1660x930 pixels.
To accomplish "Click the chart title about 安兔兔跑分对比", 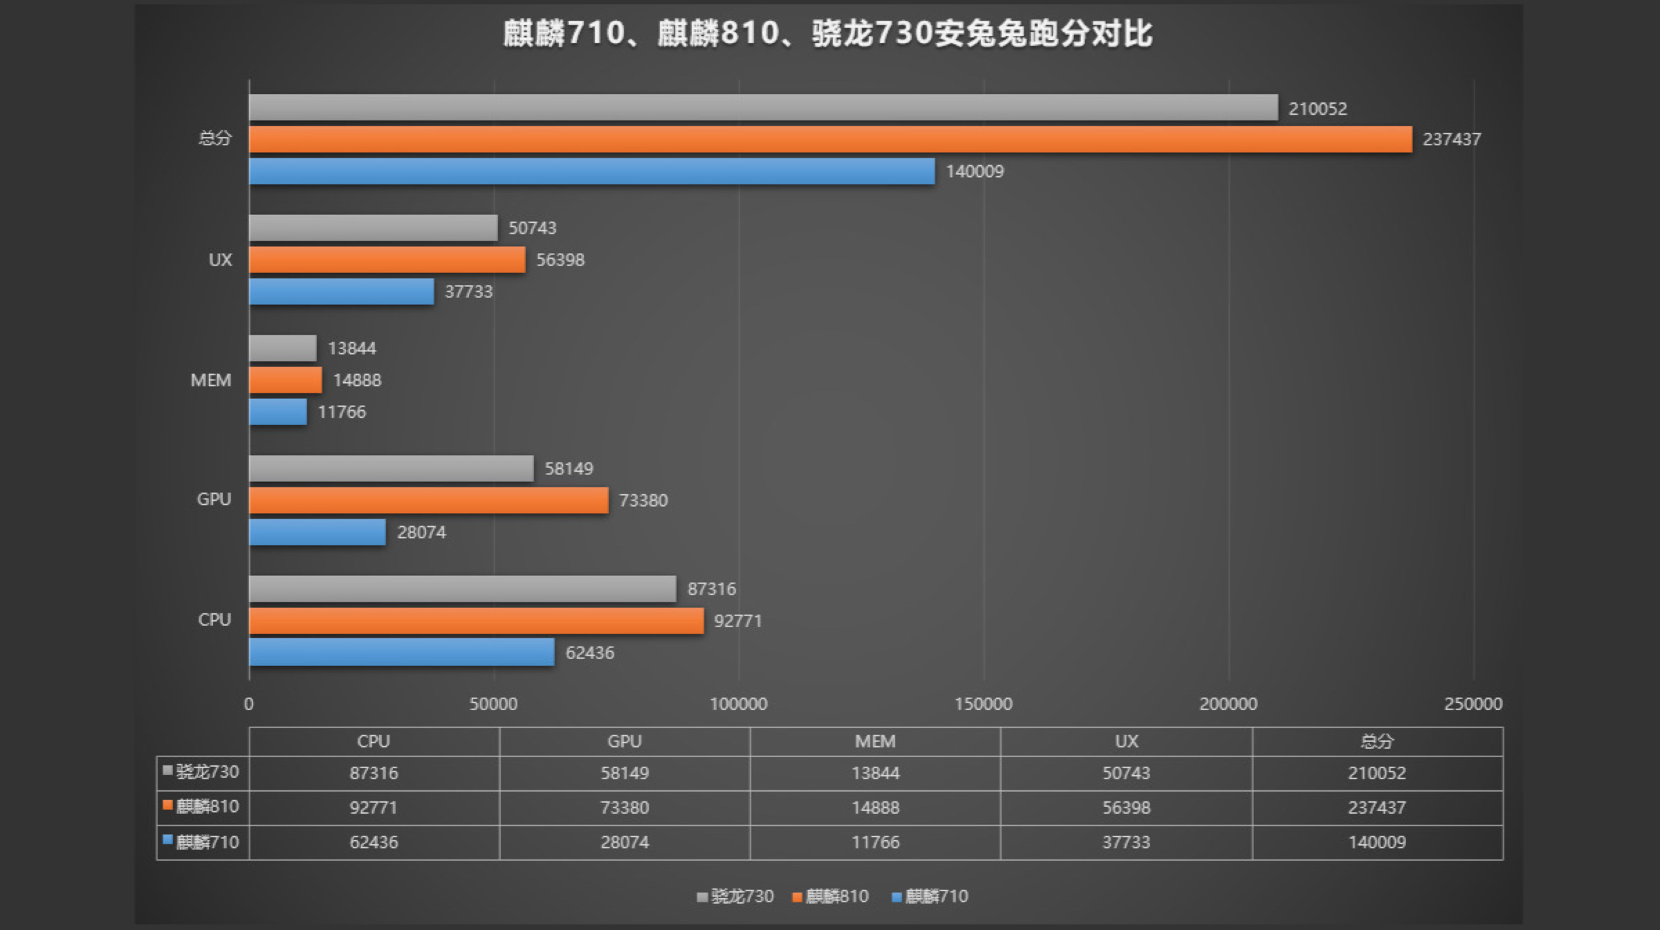I will tap(827, 33).
